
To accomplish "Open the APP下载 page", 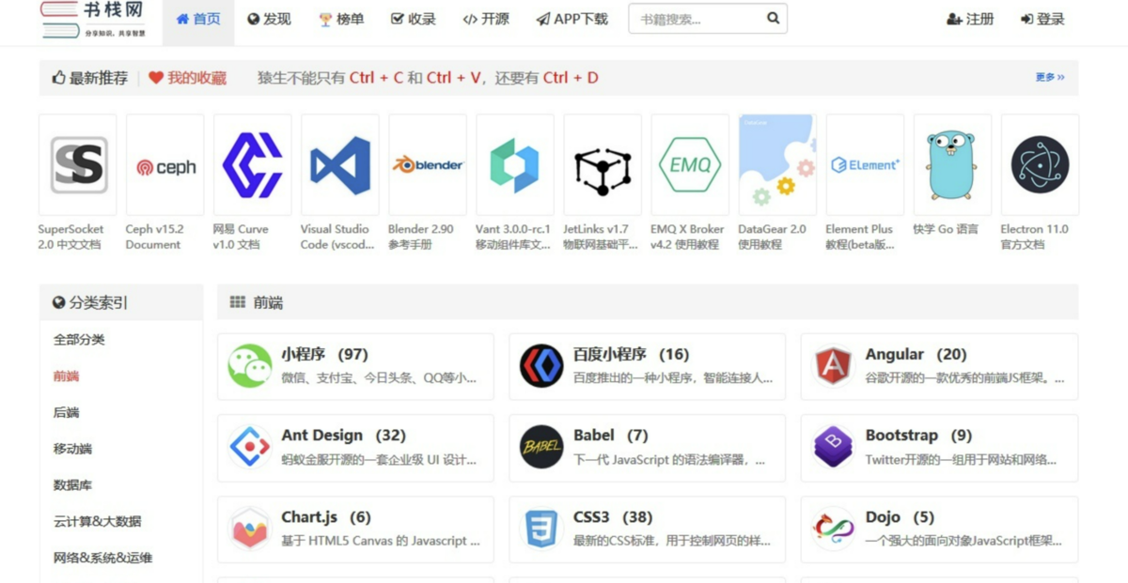I will tap(572, 17).
